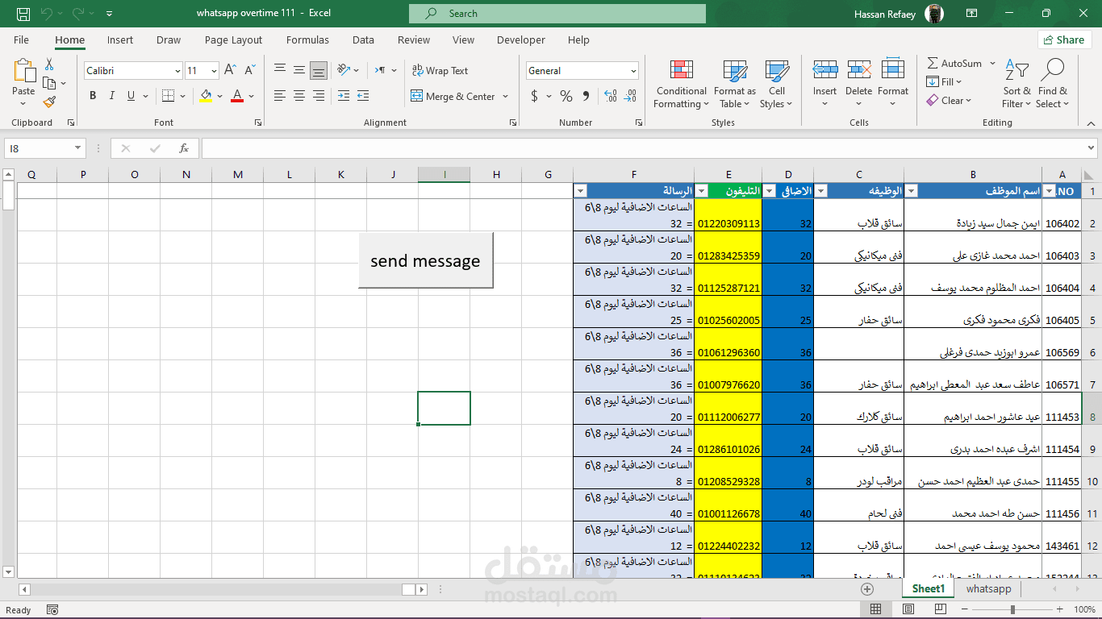Image resolution: width=1102 pixels, height=619 pixels.
Task: Add a new sheet with plus button
Action: [x=867, y=589]
